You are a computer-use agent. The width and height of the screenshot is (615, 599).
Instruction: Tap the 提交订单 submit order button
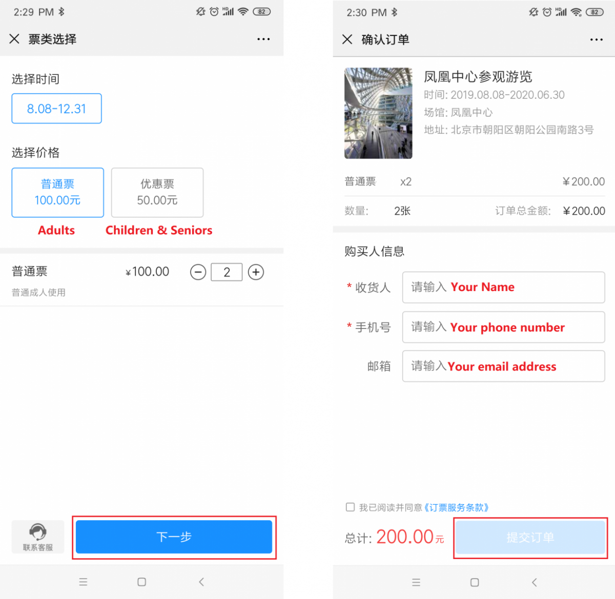click(530, 538)
